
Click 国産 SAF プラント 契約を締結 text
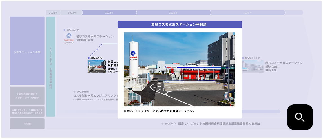pos(219,124)
